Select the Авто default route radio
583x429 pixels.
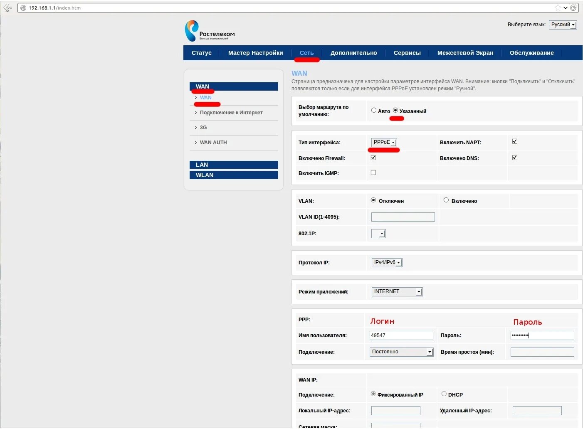click(x=374, y=110)
